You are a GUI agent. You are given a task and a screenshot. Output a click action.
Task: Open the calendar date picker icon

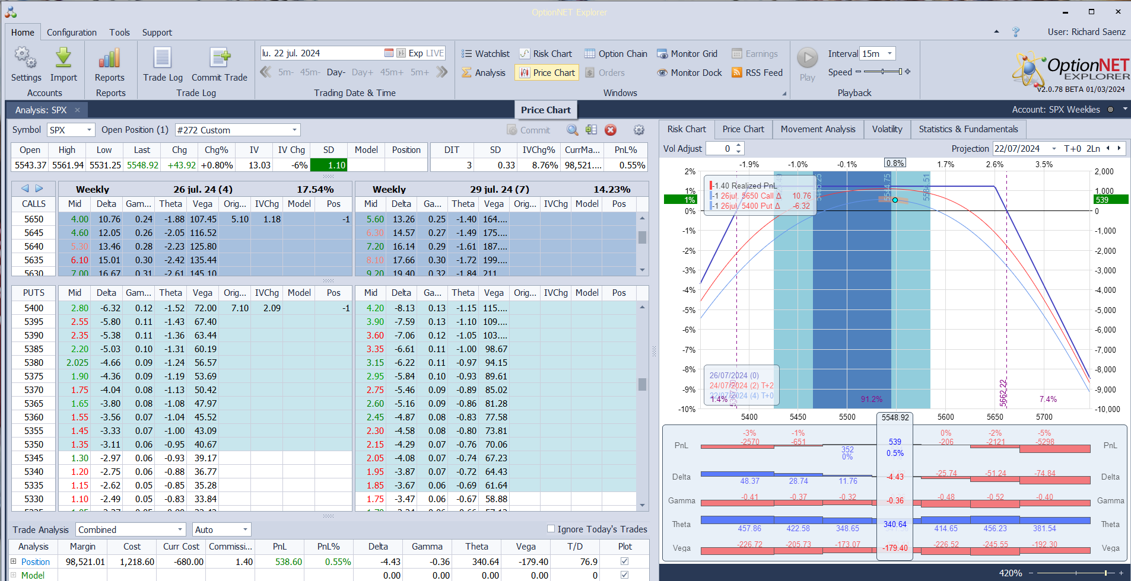389,53
